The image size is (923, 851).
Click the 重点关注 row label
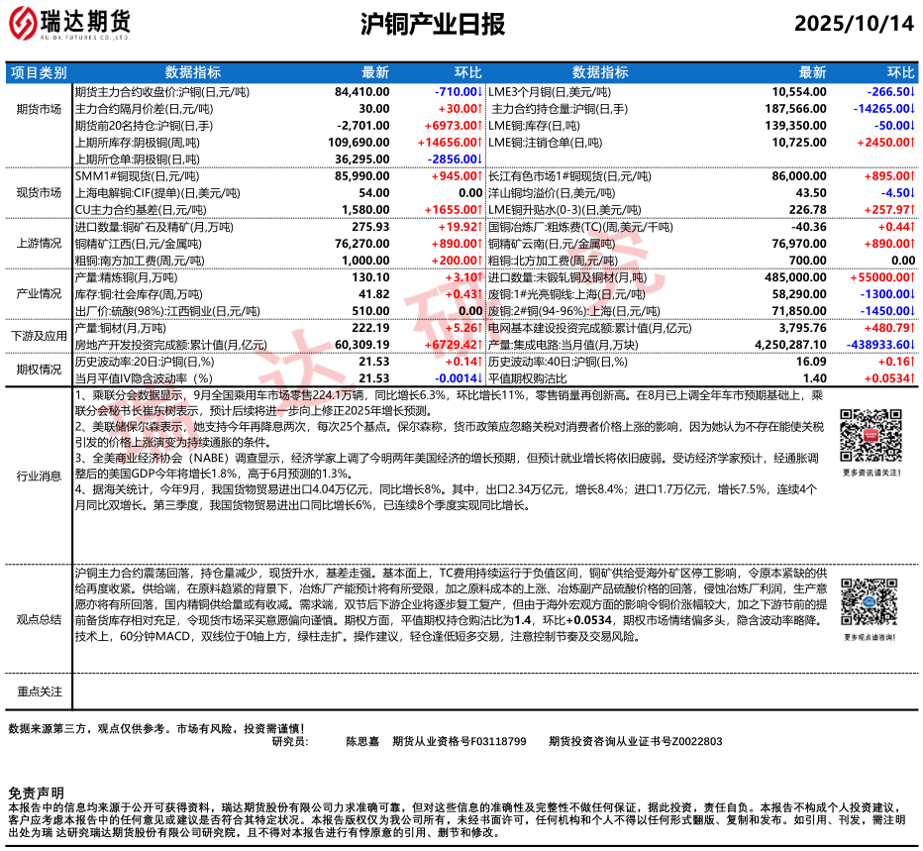click(38, 691)
